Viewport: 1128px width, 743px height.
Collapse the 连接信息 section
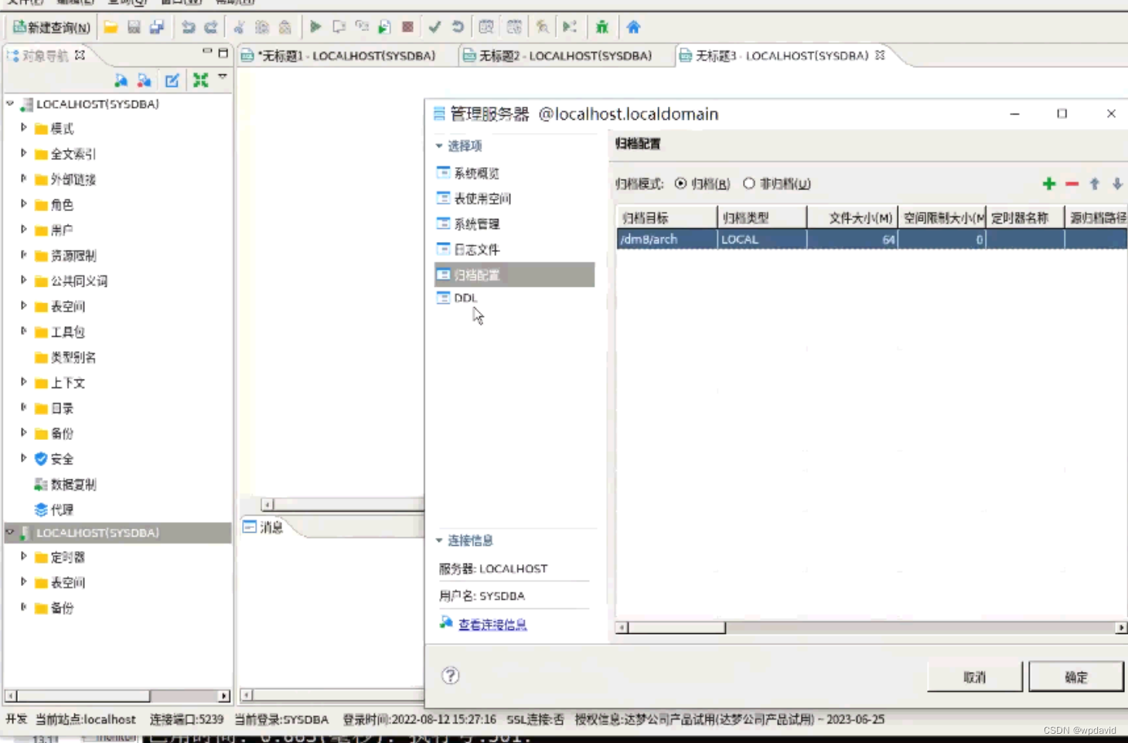[x=439, y=540]
